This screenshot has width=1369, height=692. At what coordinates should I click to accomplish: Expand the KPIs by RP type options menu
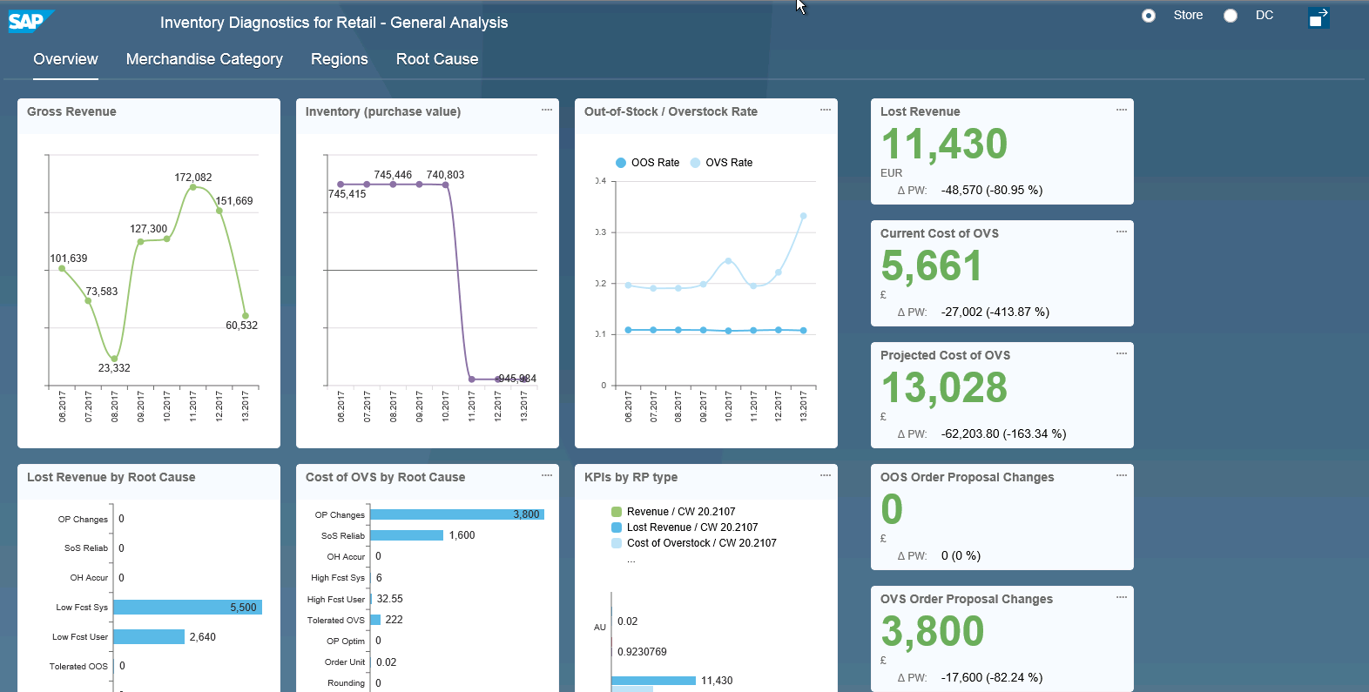(x=826, y=475)
